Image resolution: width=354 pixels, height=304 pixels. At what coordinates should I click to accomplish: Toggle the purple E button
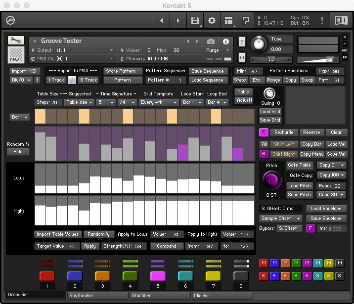click(263, 132)
